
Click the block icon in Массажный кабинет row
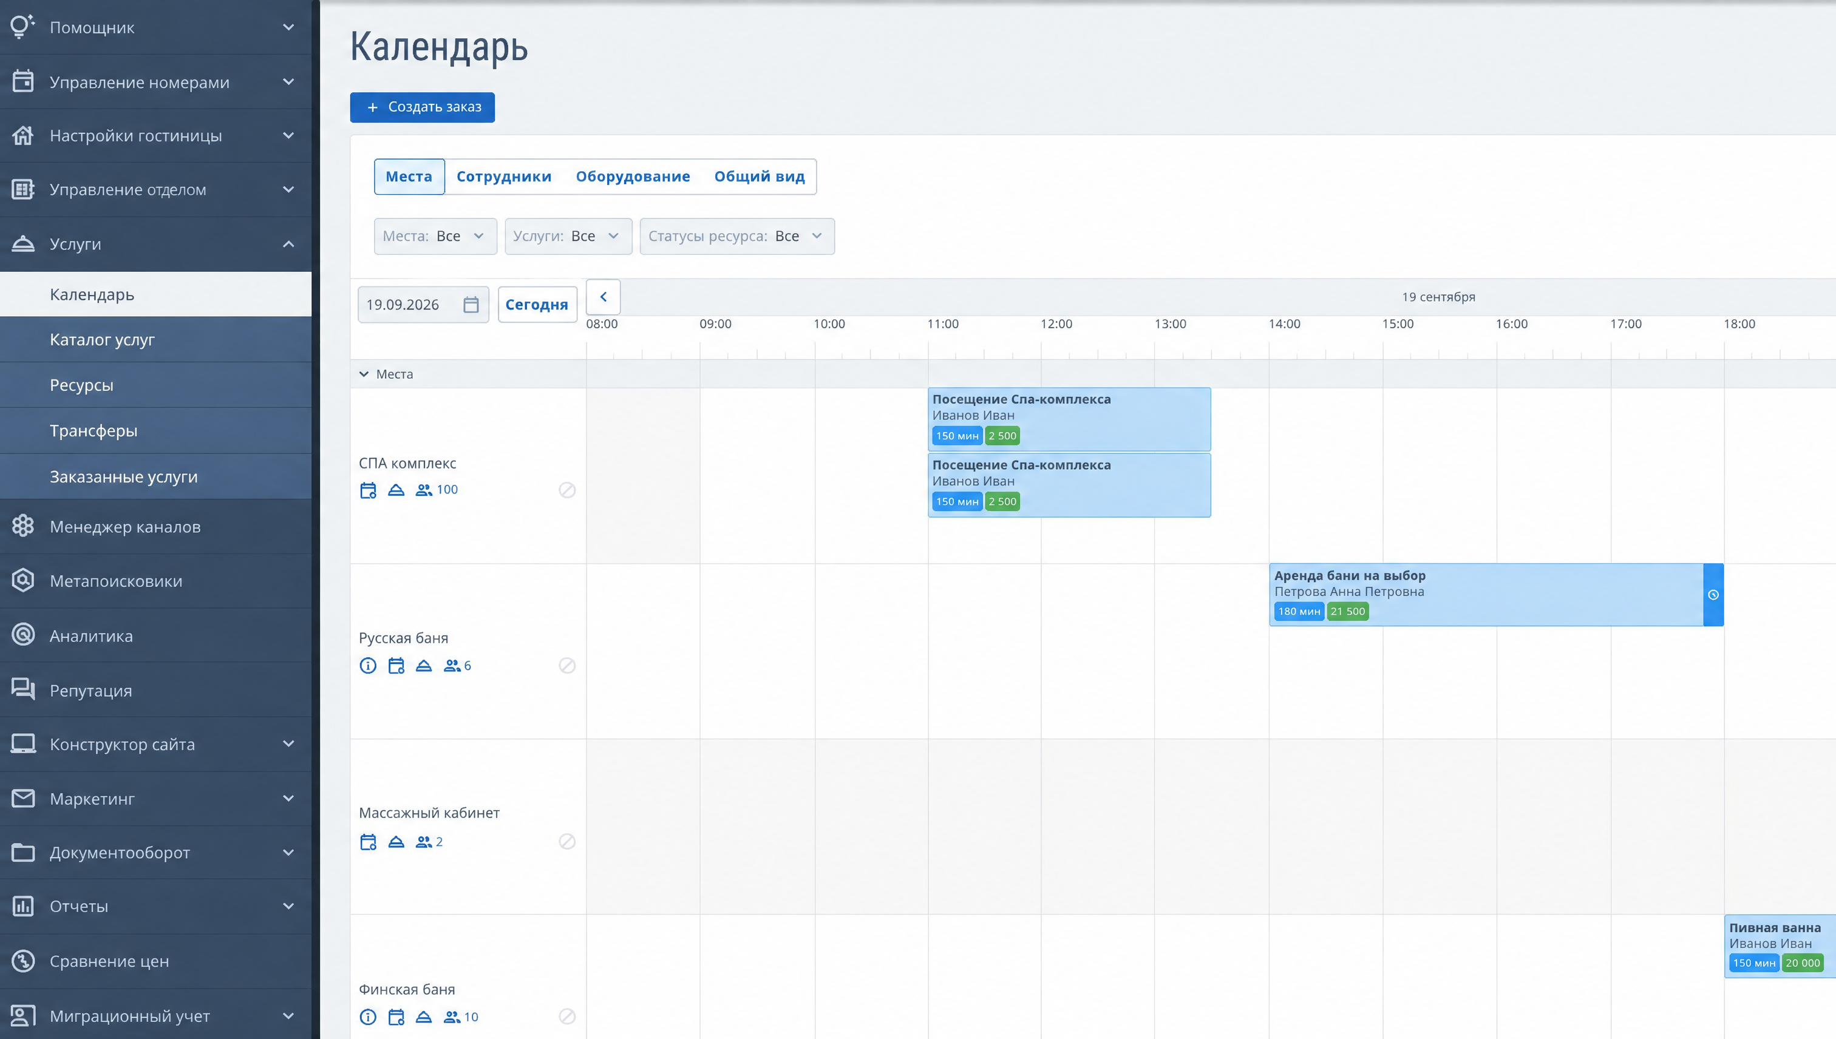coord(567,842)
